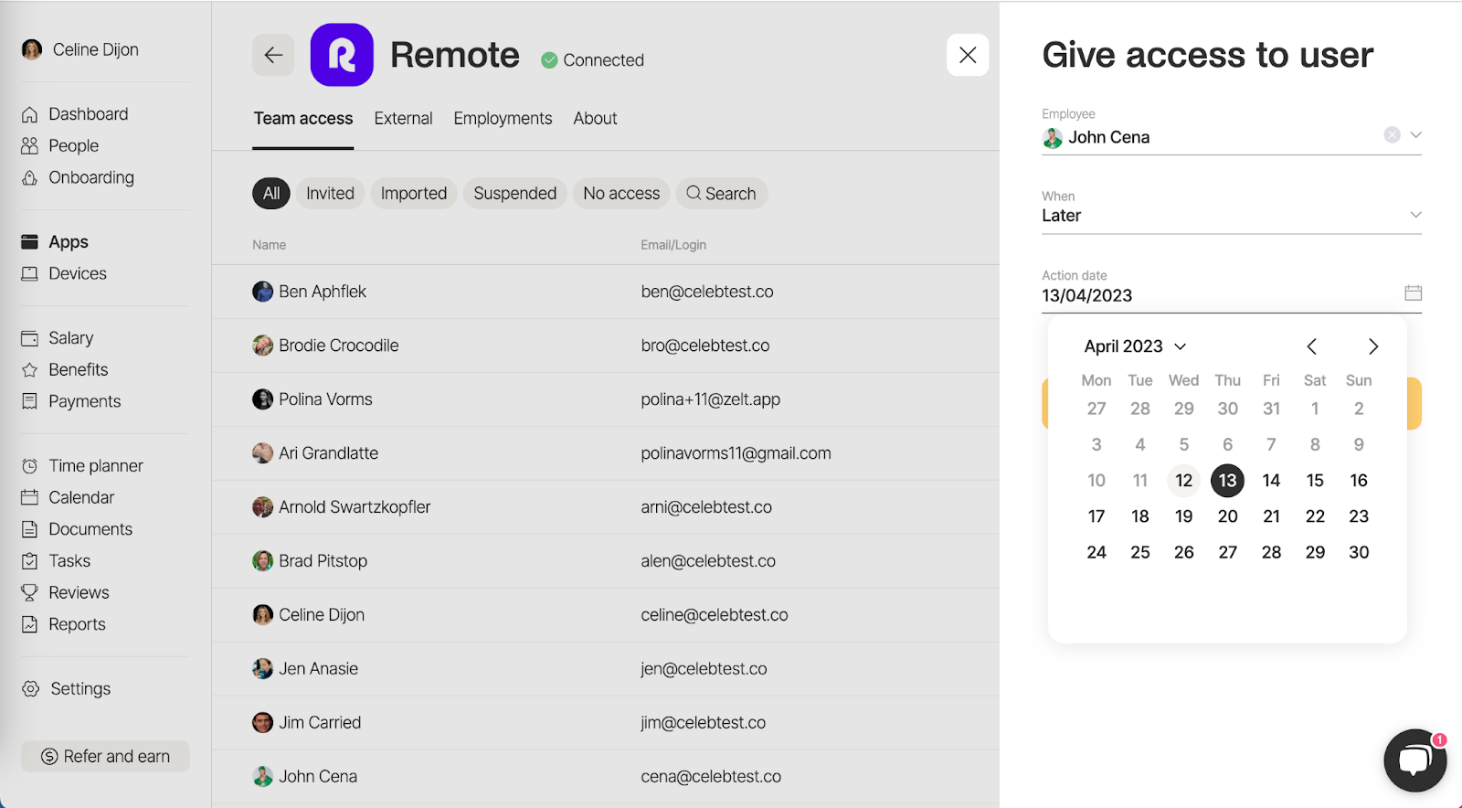Open the Salary section

[58, 338]
